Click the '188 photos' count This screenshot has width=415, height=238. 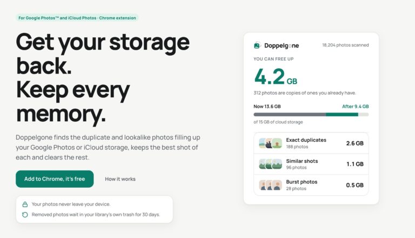tap(297, 147)
